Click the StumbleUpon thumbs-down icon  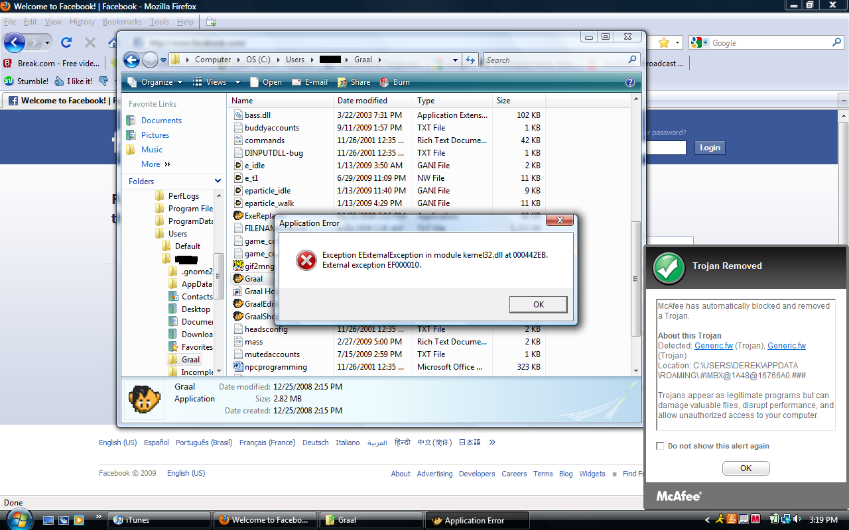point(103,81)
